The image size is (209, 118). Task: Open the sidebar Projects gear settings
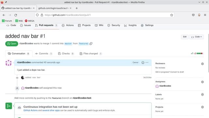[x=202, y=107]
